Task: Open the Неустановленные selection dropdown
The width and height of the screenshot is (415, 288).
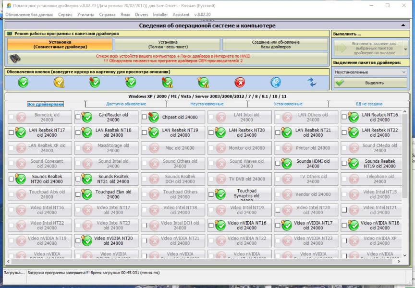Action: [x=370, y=72]
